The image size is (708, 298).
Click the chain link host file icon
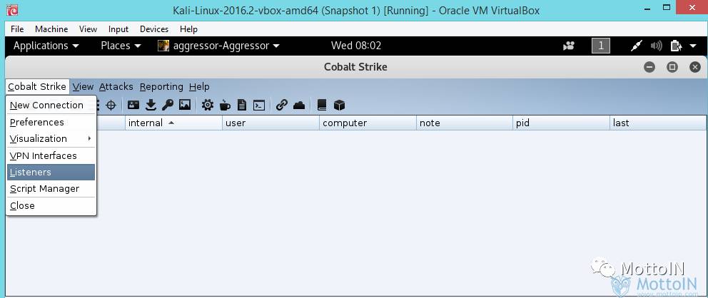pos(282,105)
